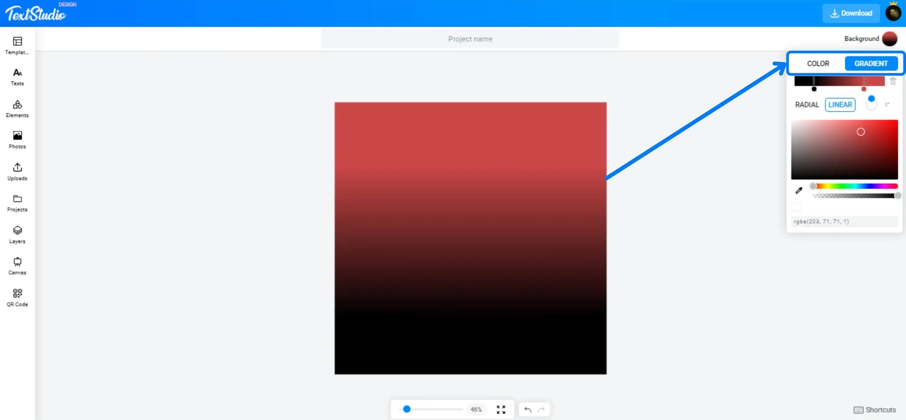Click the rgba color value field
This screenshot has height=420, width=906.
pos(844,222)
